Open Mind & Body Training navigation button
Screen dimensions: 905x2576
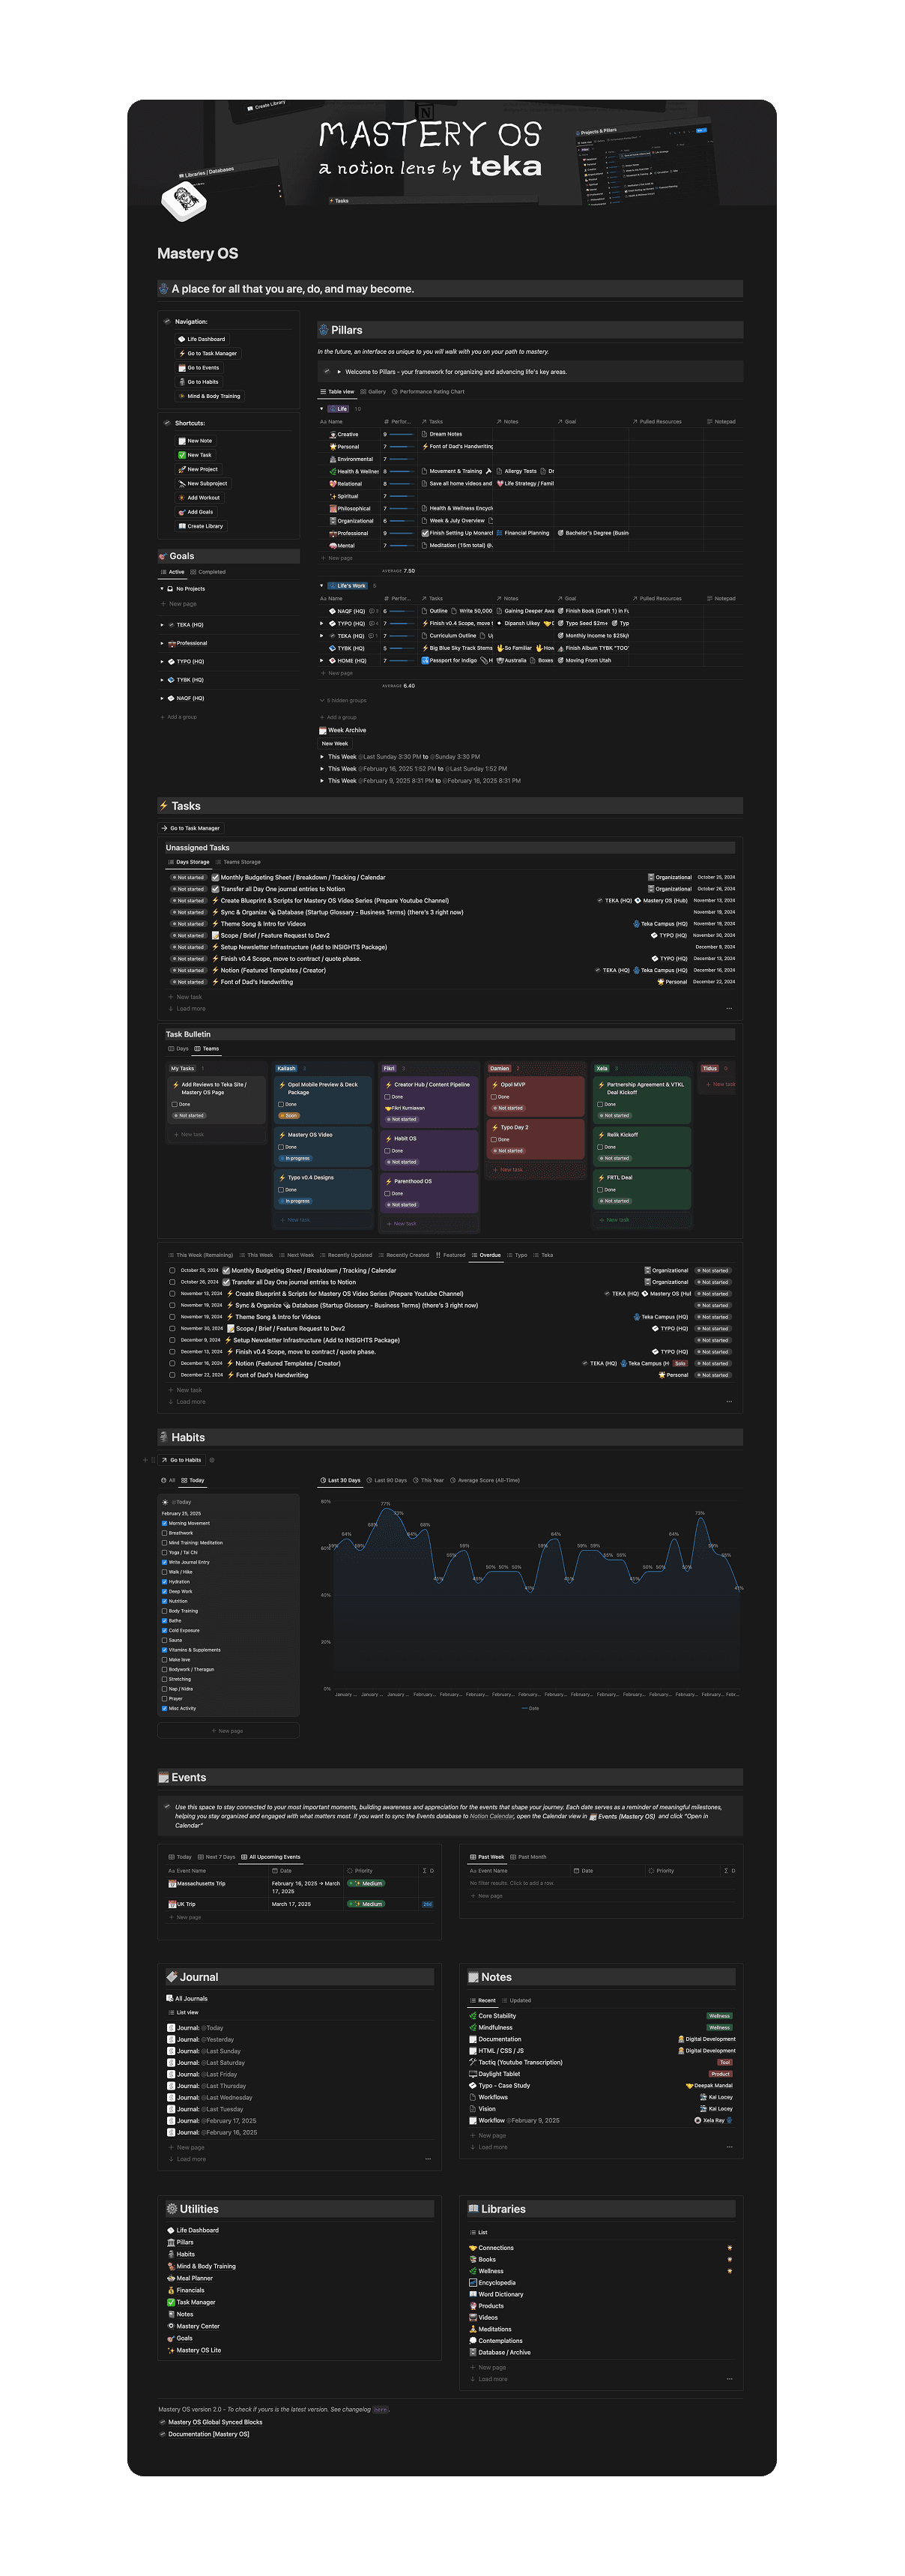pos(209,396)
